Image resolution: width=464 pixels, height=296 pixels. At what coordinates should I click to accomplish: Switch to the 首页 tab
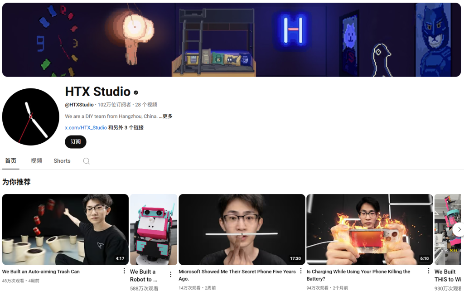click(x=11, y=161)
